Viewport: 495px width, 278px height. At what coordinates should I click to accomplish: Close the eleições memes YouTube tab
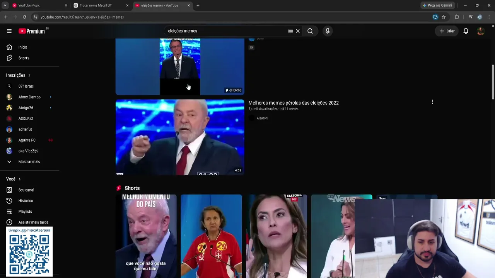[189, 5]
